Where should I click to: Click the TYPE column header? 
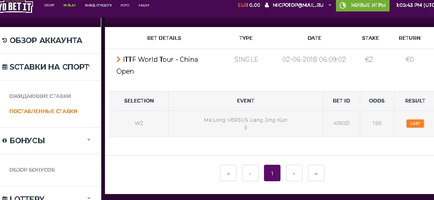click(246, 38)
